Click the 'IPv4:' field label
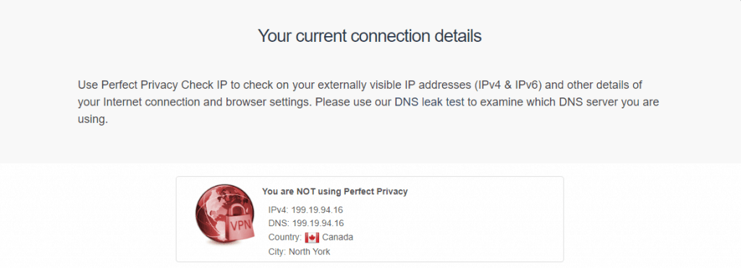 point(279,209)
